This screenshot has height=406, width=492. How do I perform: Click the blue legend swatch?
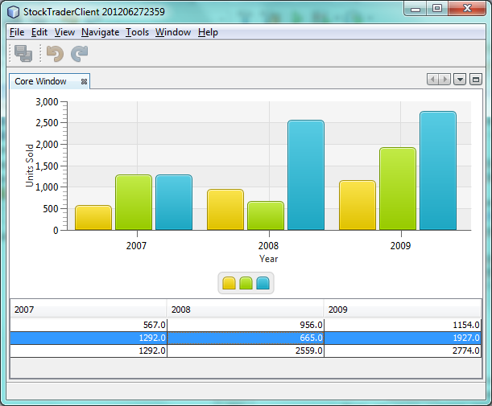pyautogui.click(x=263, y=283)
